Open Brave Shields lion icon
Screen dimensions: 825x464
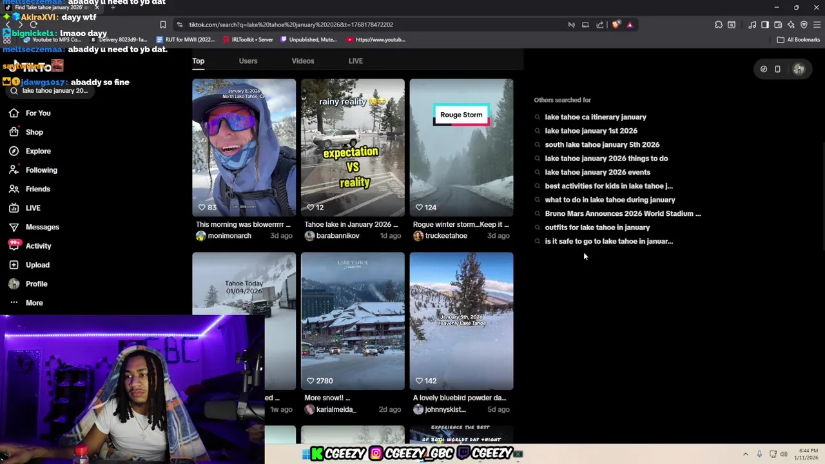[x=616, y=24]
